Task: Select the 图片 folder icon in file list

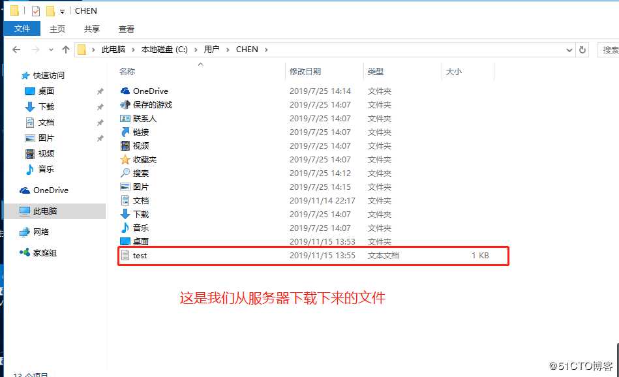Action: (x=125, y=187)
